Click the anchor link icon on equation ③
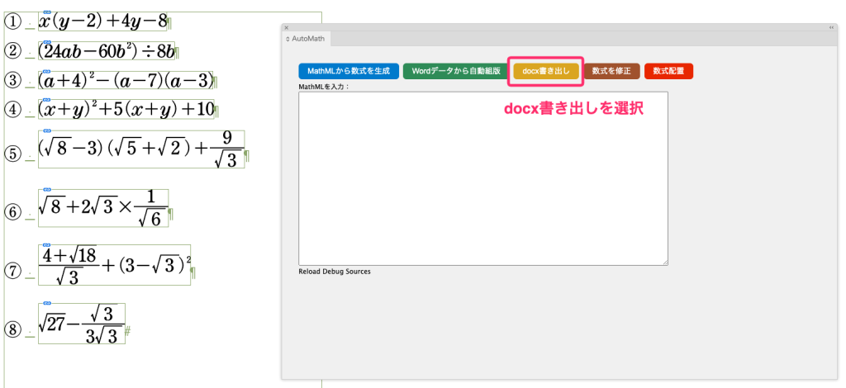The height and width of the screenshot is (388, 846). tap(47, 70)
